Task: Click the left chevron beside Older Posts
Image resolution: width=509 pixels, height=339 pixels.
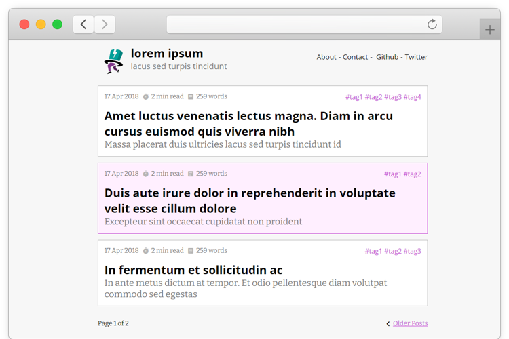Action: (388, 324)
